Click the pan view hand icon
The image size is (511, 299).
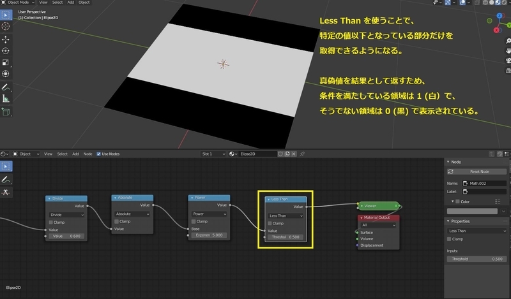tap(508, 51)
